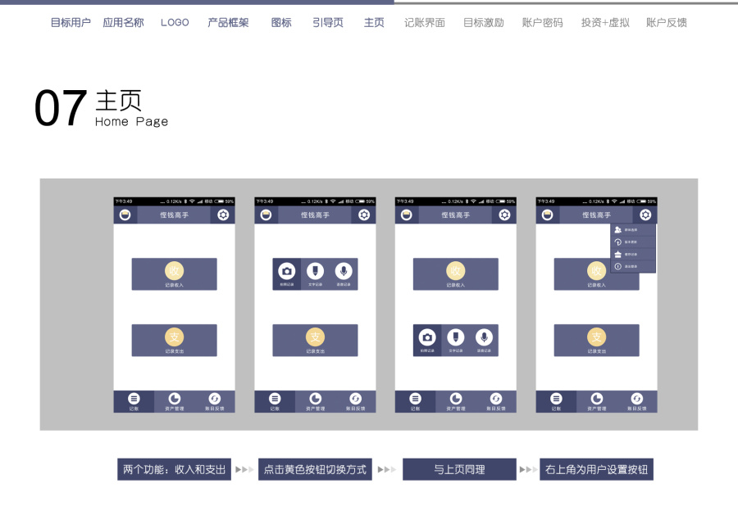Select the text-record pen icon on second phone
The image size is (738, 515).
pyautogui.click(x=315, y=269)
